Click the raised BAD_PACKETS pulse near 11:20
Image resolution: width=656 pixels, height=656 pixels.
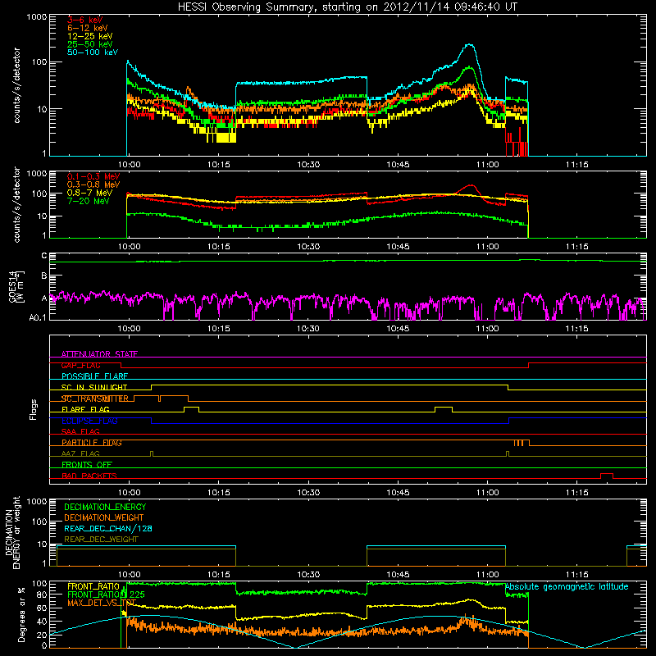(x=607, y=476)
